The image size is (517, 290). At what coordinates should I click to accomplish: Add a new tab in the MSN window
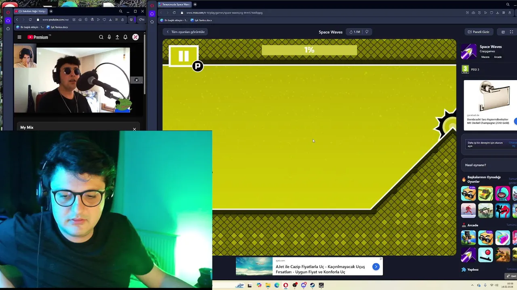click(195, 4)
